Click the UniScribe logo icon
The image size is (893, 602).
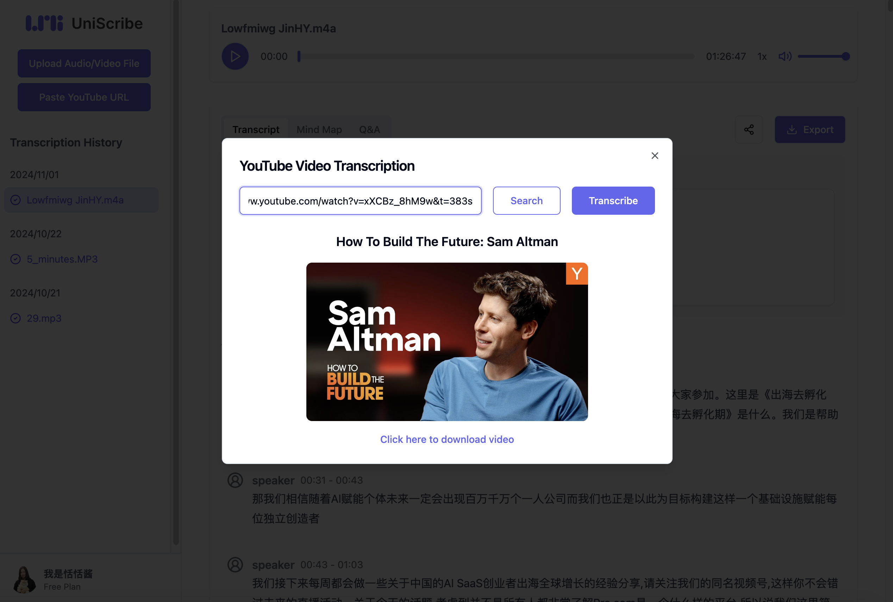pyautogui.click(x=44, y=24)
